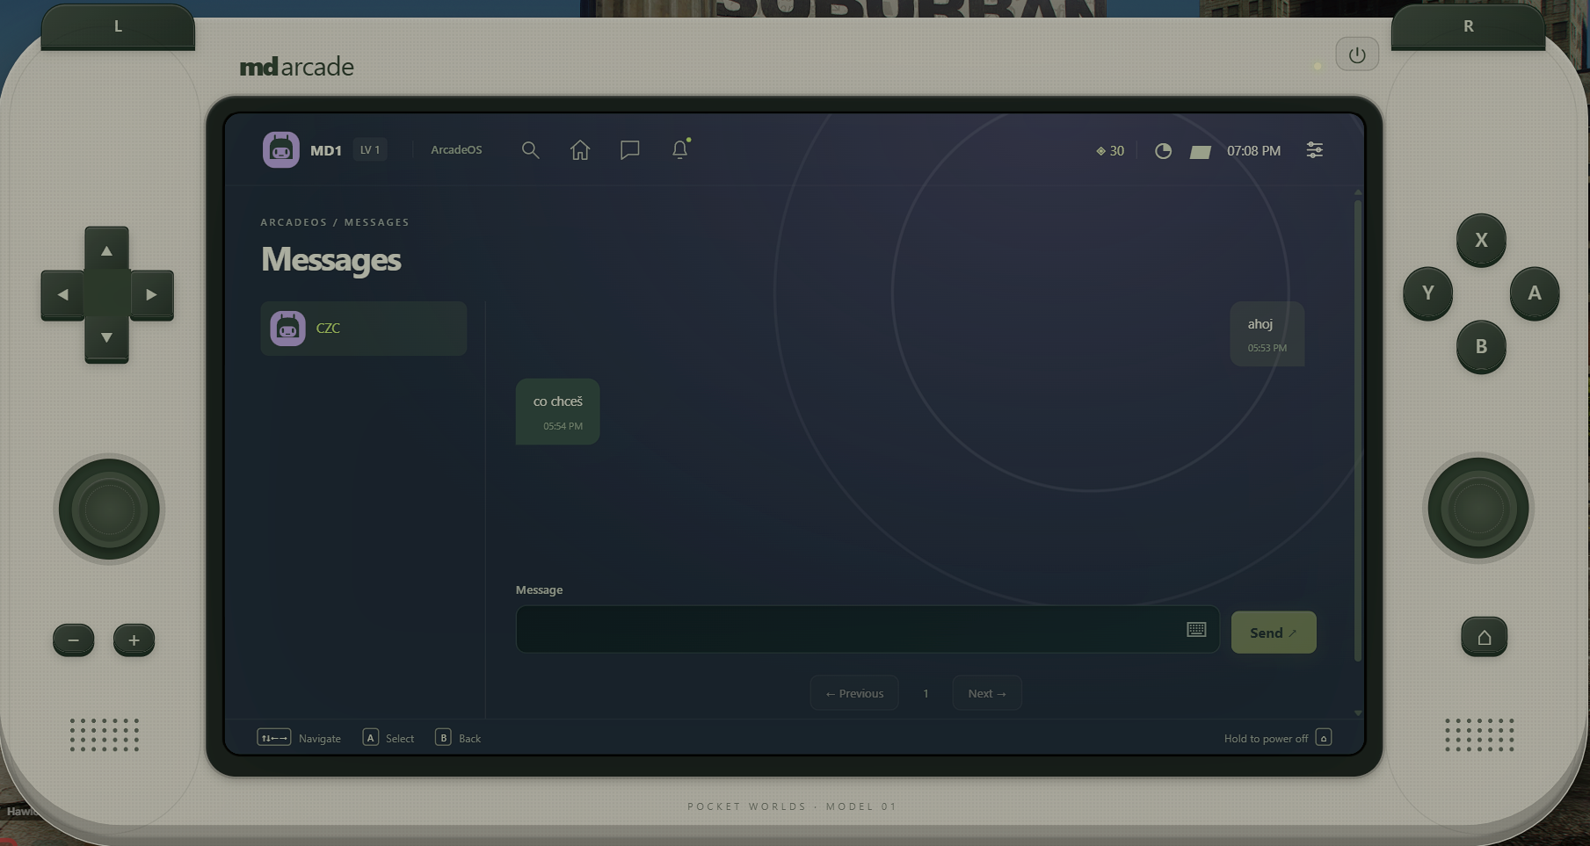Send the message
Screen dimensions: 1590x846
tap(1274, 633)
